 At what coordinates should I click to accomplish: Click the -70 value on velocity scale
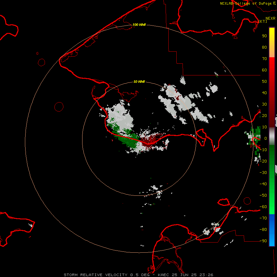pyautogui.click(x=263, y=218)
